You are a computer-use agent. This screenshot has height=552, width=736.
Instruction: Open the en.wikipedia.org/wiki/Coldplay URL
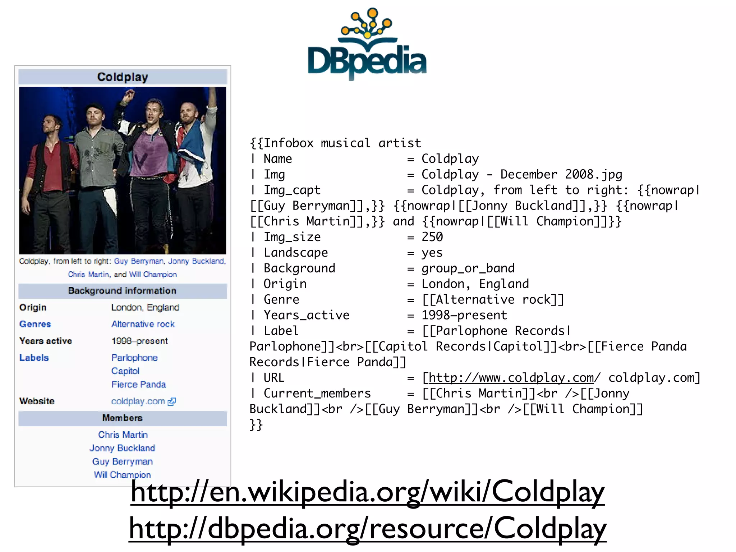[x=367, y=492]
